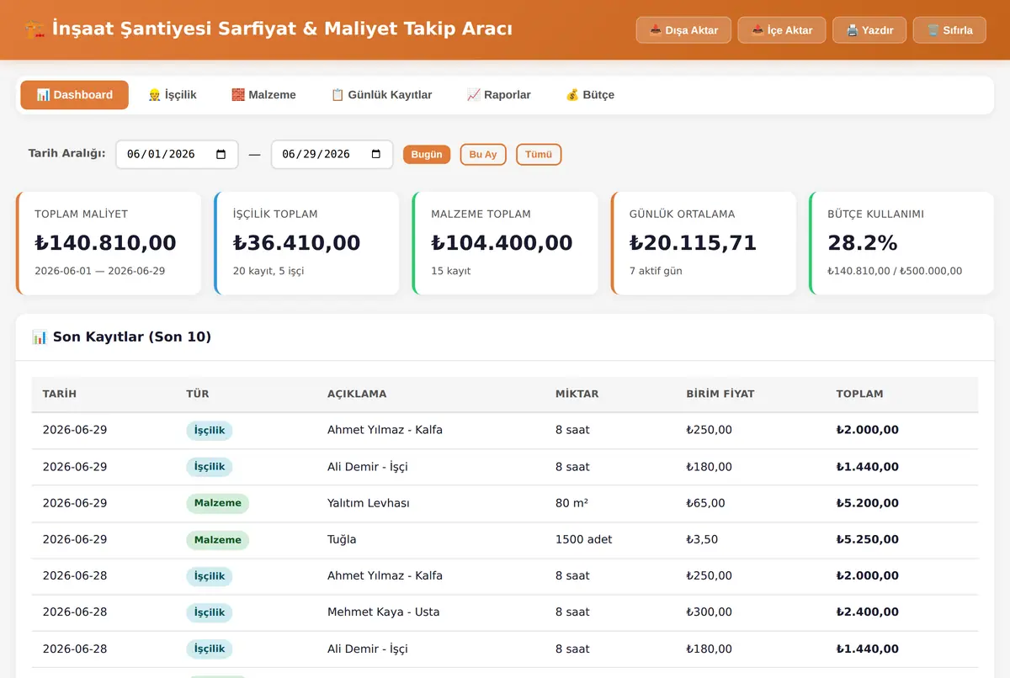Show all records with Tümü
The width and height of the screenshot is (1010, 678).
539,155
